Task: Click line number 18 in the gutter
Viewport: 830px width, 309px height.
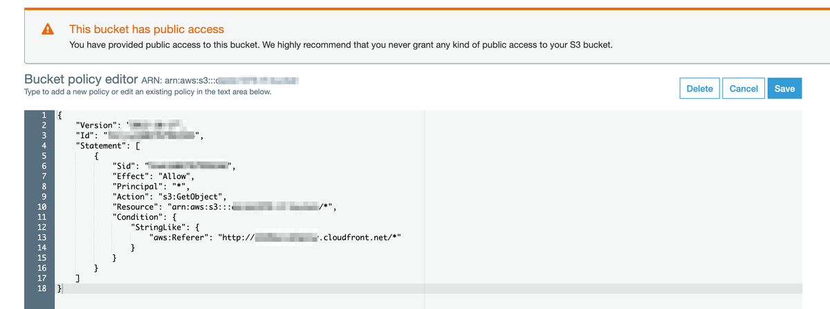Action: (x=41, y=287)
